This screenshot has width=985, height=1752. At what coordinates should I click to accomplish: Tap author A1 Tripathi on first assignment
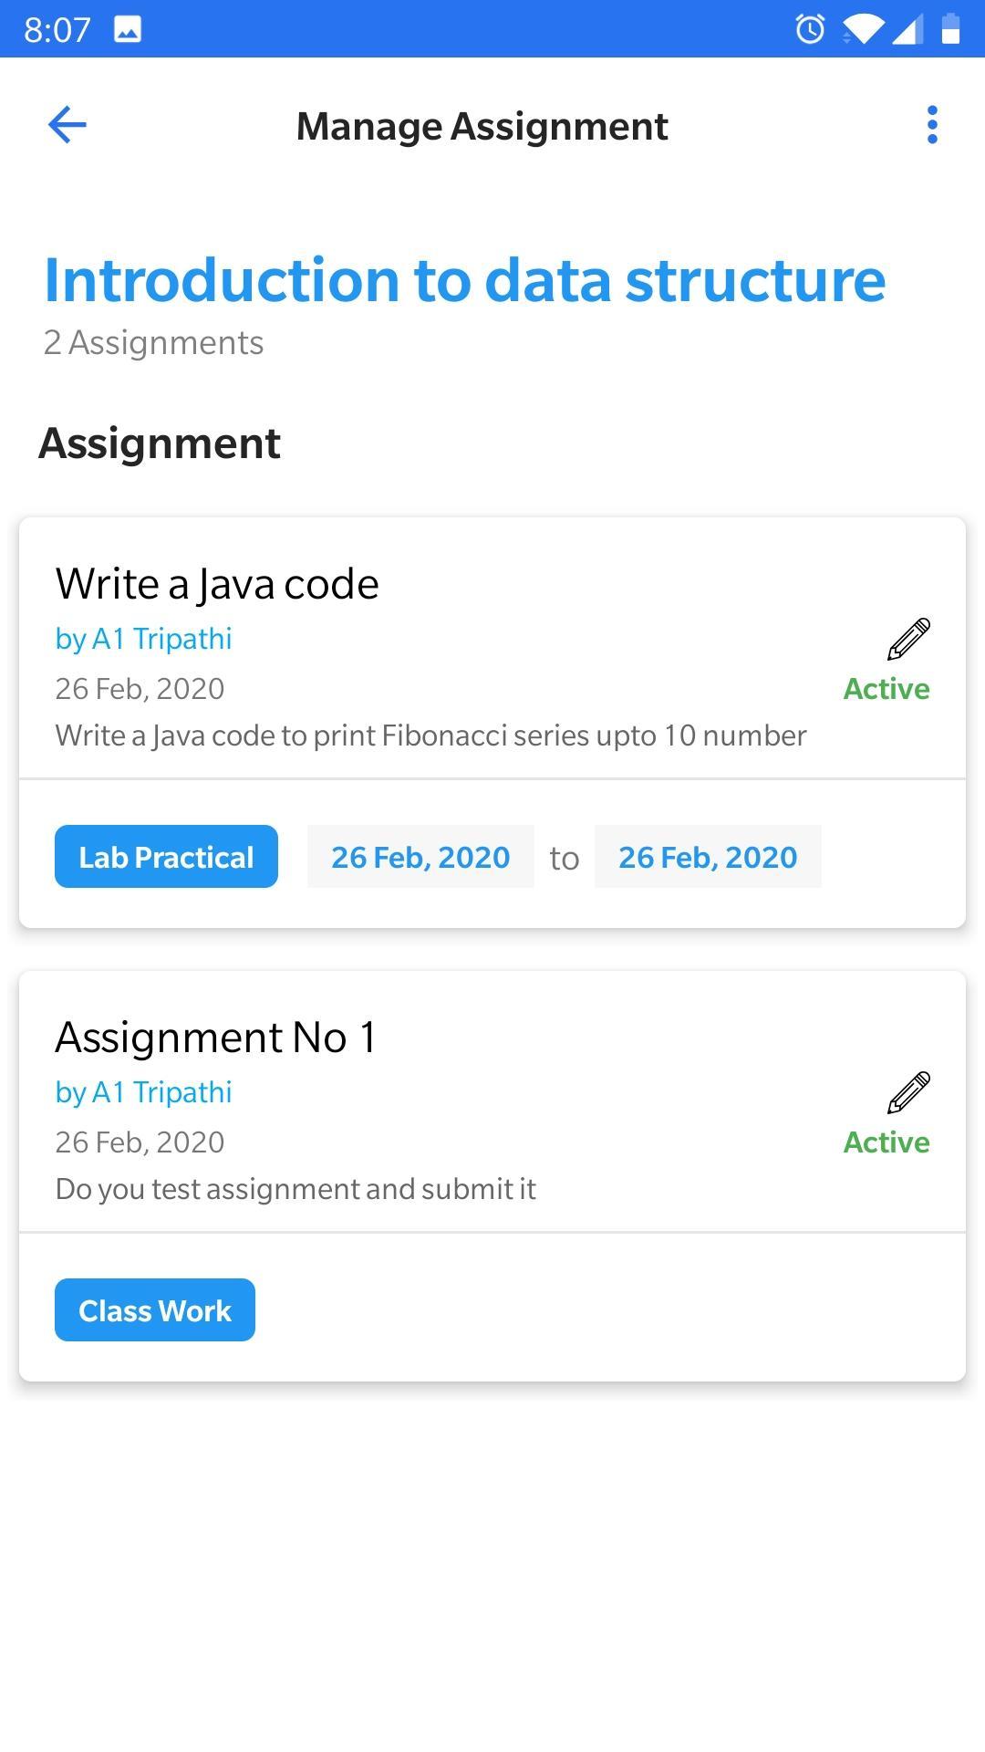click(143, 639)
